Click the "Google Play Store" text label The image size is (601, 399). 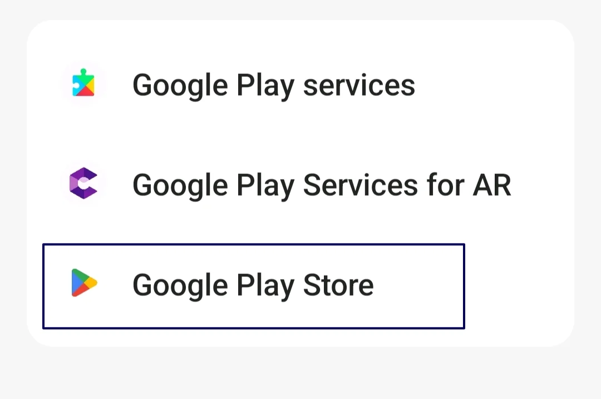pos(253,285)
